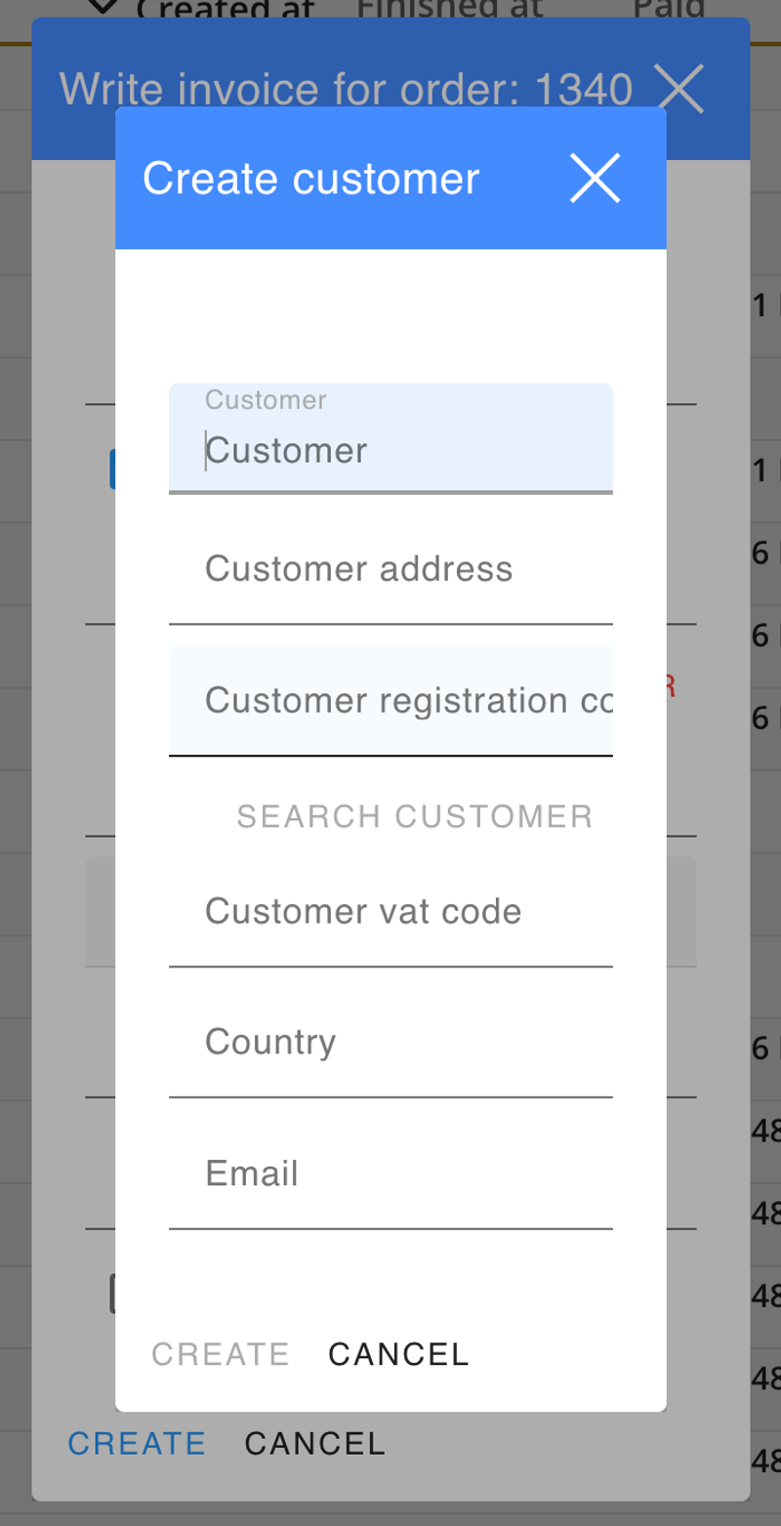Cancel the Create customer dialog
This screenshot has width=781, height=1526.
pos(398,1354)
